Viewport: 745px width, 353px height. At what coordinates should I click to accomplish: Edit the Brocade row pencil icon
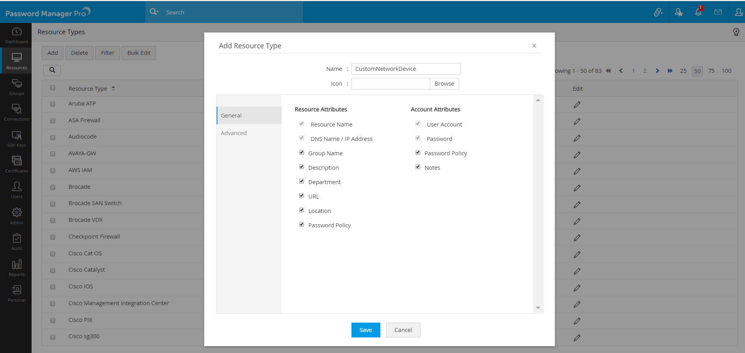[x=577, y=188]
